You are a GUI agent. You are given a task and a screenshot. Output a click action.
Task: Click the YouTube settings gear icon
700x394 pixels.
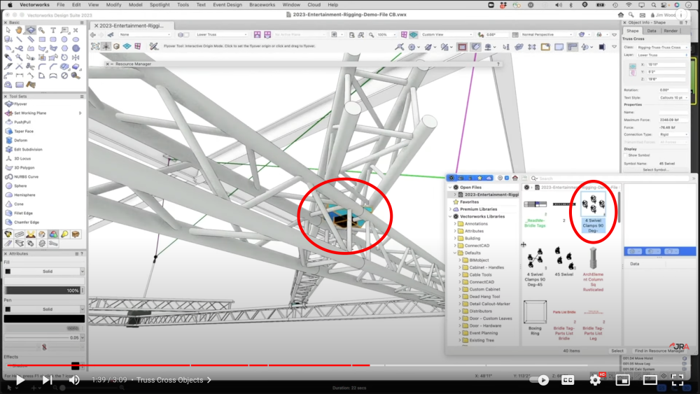pos(595,380)
